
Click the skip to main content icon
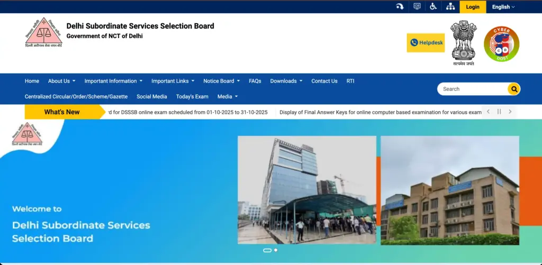400,7
